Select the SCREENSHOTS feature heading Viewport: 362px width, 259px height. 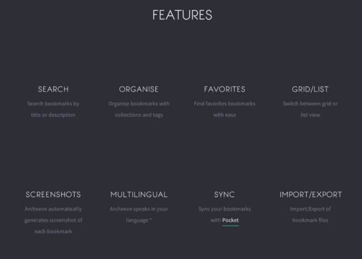[x=53, y=195]
